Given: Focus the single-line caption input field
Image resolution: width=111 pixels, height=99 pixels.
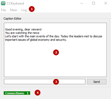Looking at the screenshot, I should tap(45, 82).
